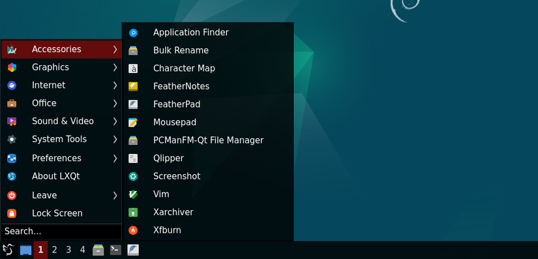Click the FeatherNotes yellow icon

click(133, 87)
